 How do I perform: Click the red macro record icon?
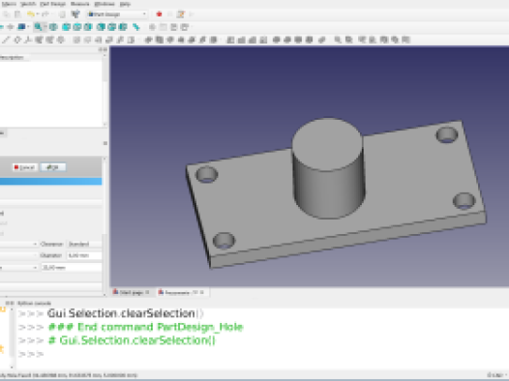point(159,15)
